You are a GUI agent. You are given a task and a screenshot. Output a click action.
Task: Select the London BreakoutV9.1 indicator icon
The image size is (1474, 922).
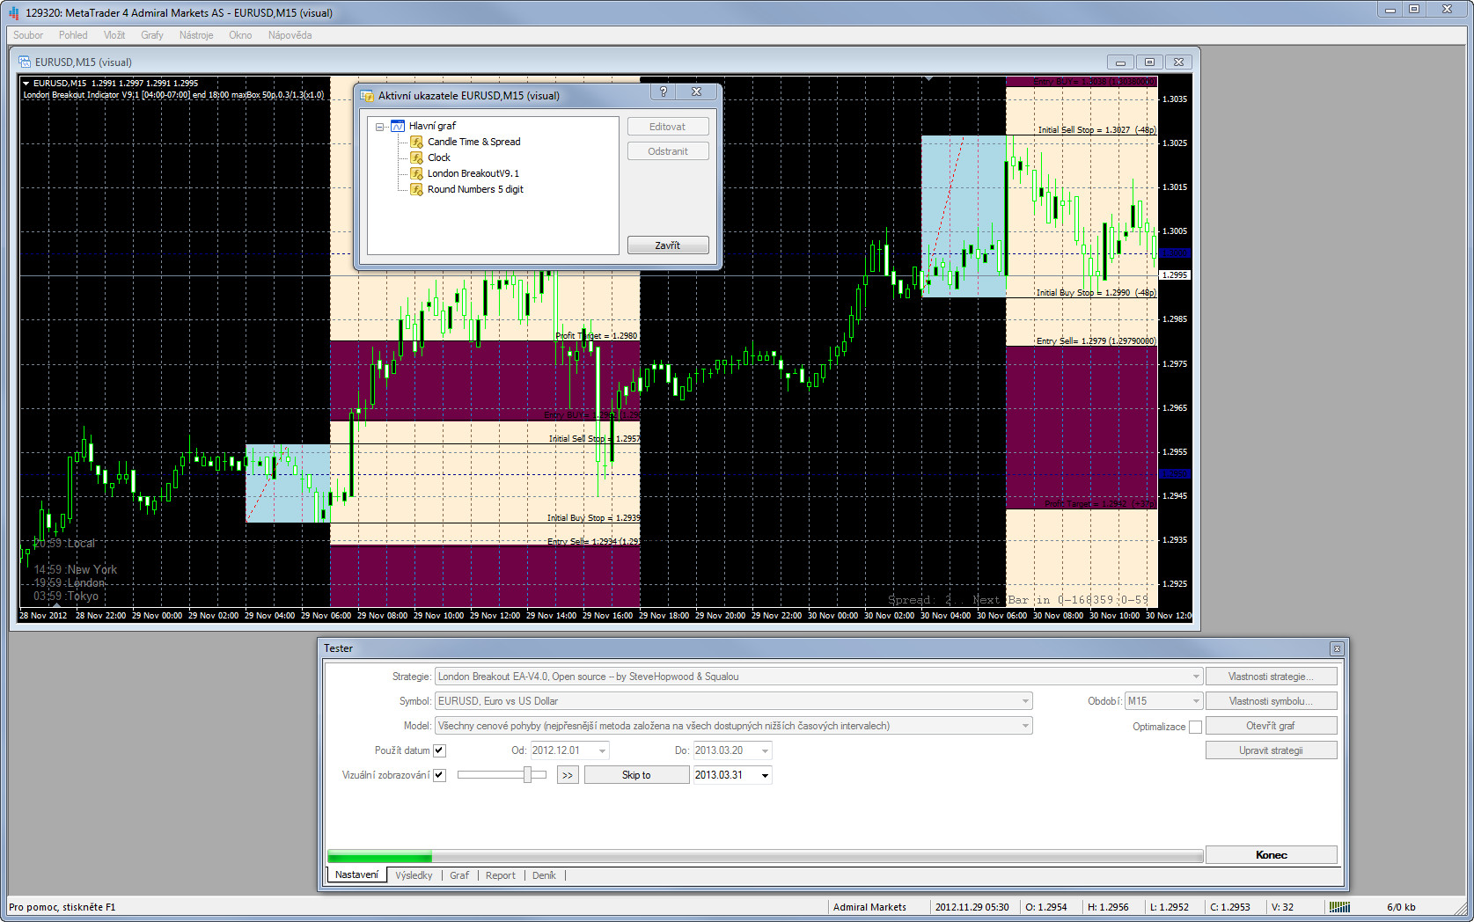coord(417,173)
